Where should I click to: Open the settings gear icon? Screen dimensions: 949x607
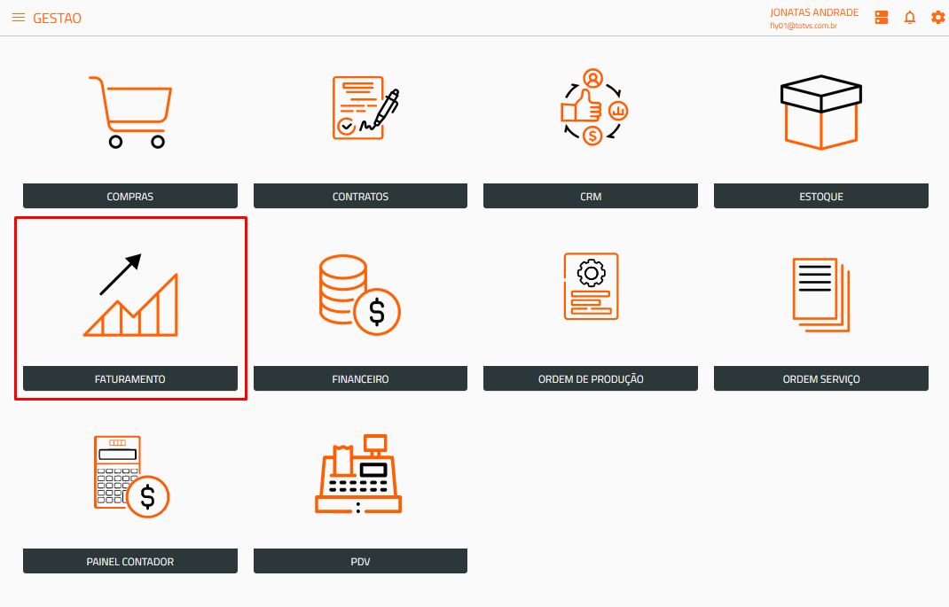938,18
